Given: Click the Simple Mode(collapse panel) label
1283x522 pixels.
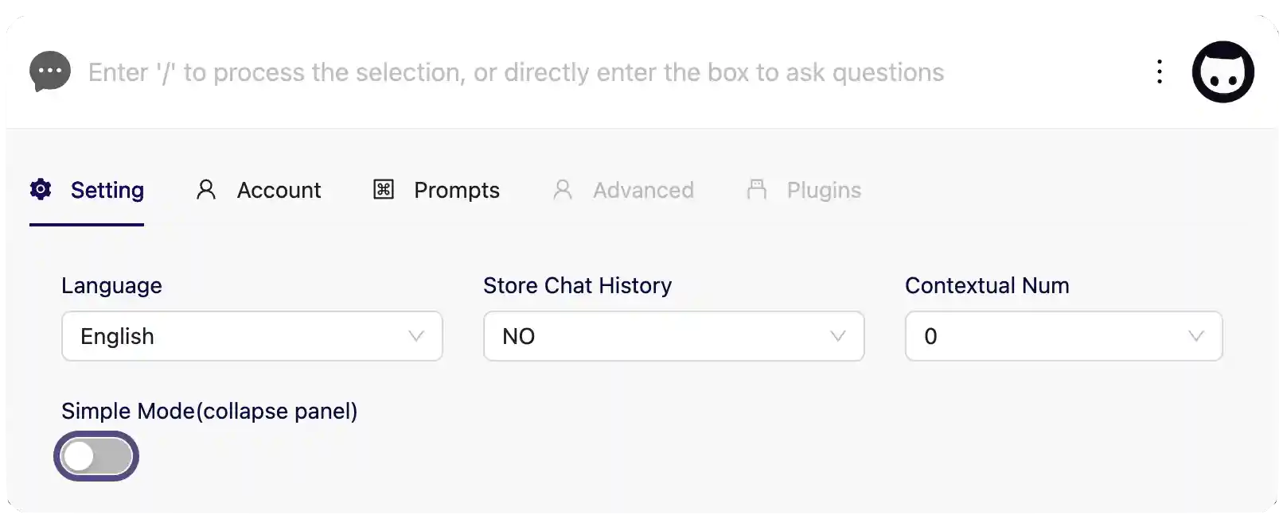Looking at the screenshot, I should coord(209,411).
